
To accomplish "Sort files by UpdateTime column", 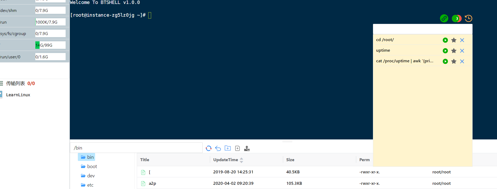I will click(226, 160).
